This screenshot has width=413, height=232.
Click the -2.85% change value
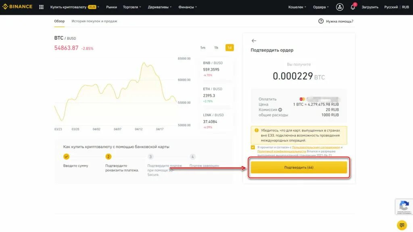coord(87,48)
